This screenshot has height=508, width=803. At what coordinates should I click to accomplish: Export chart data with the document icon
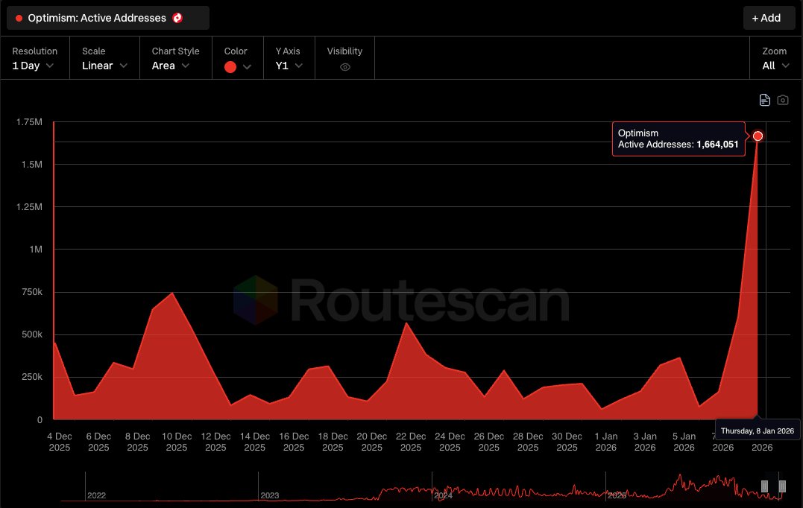point(764,100)
